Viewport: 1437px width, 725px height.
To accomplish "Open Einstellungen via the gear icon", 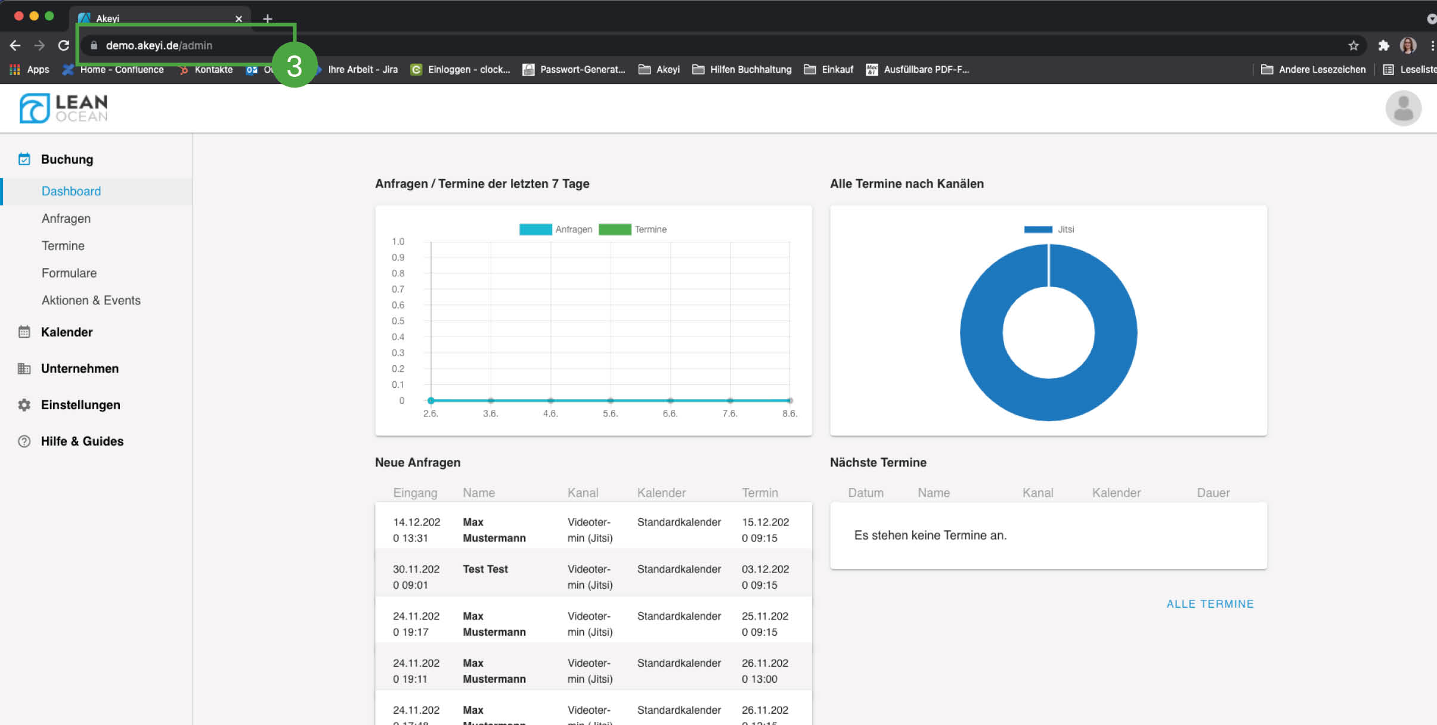I will [24, 405].
